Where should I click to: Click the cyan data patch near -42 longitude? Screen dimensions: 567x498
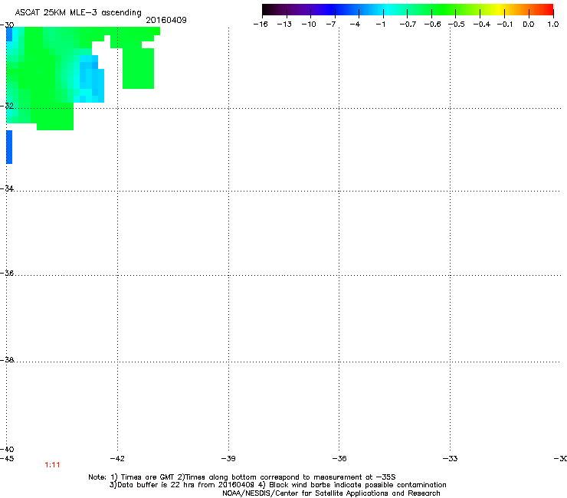92,80
